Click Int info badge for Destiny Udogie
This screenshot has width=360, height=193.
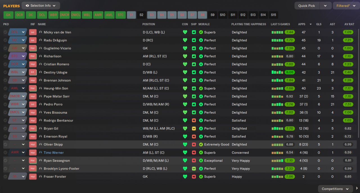pyautogui.click(x=33, y=72)
